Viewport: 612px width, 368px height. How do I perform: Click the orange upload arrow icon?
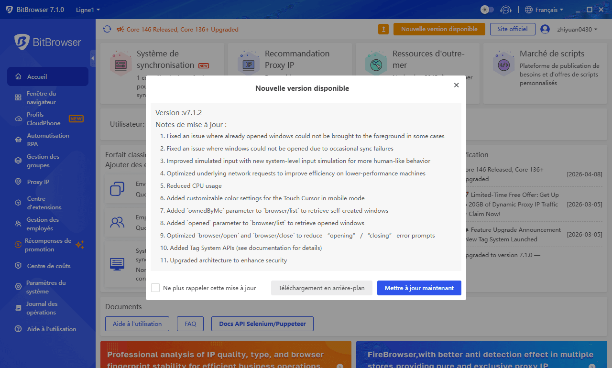383,29
